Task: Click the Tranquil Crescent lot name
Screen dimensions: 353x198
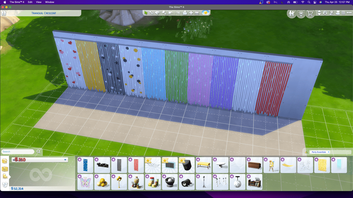Action: tap(44, 13)
